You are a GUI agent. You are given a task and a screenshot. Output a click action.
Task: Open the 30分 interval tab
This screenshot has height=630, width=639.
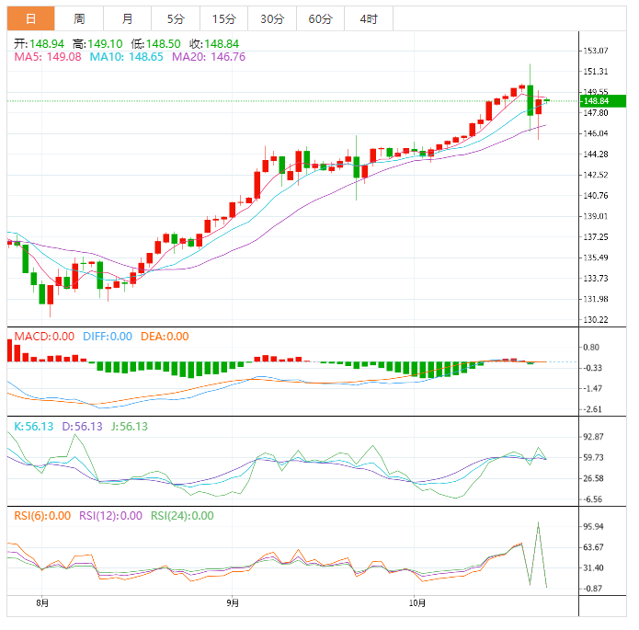272,18
